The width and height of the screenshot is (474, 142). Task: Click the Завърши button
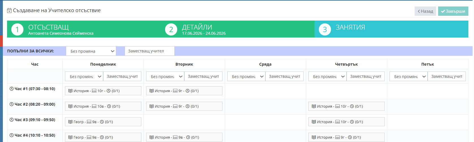[x=453, y=11]
